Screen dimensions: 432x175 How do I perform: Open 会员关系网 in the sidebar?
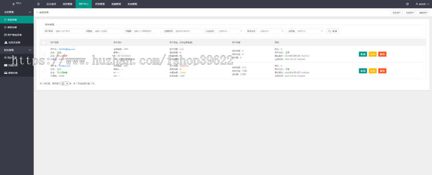pyautogui.click(x=17, y=43)
